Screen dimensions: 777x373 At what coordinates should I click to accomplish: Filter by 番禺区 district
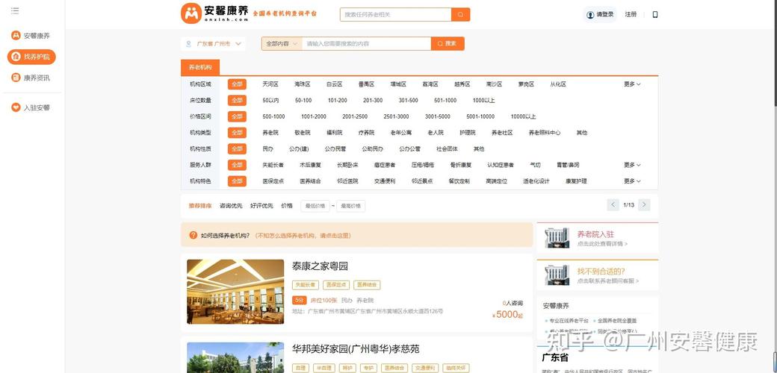pyautogui.click(x=366, y=84)
